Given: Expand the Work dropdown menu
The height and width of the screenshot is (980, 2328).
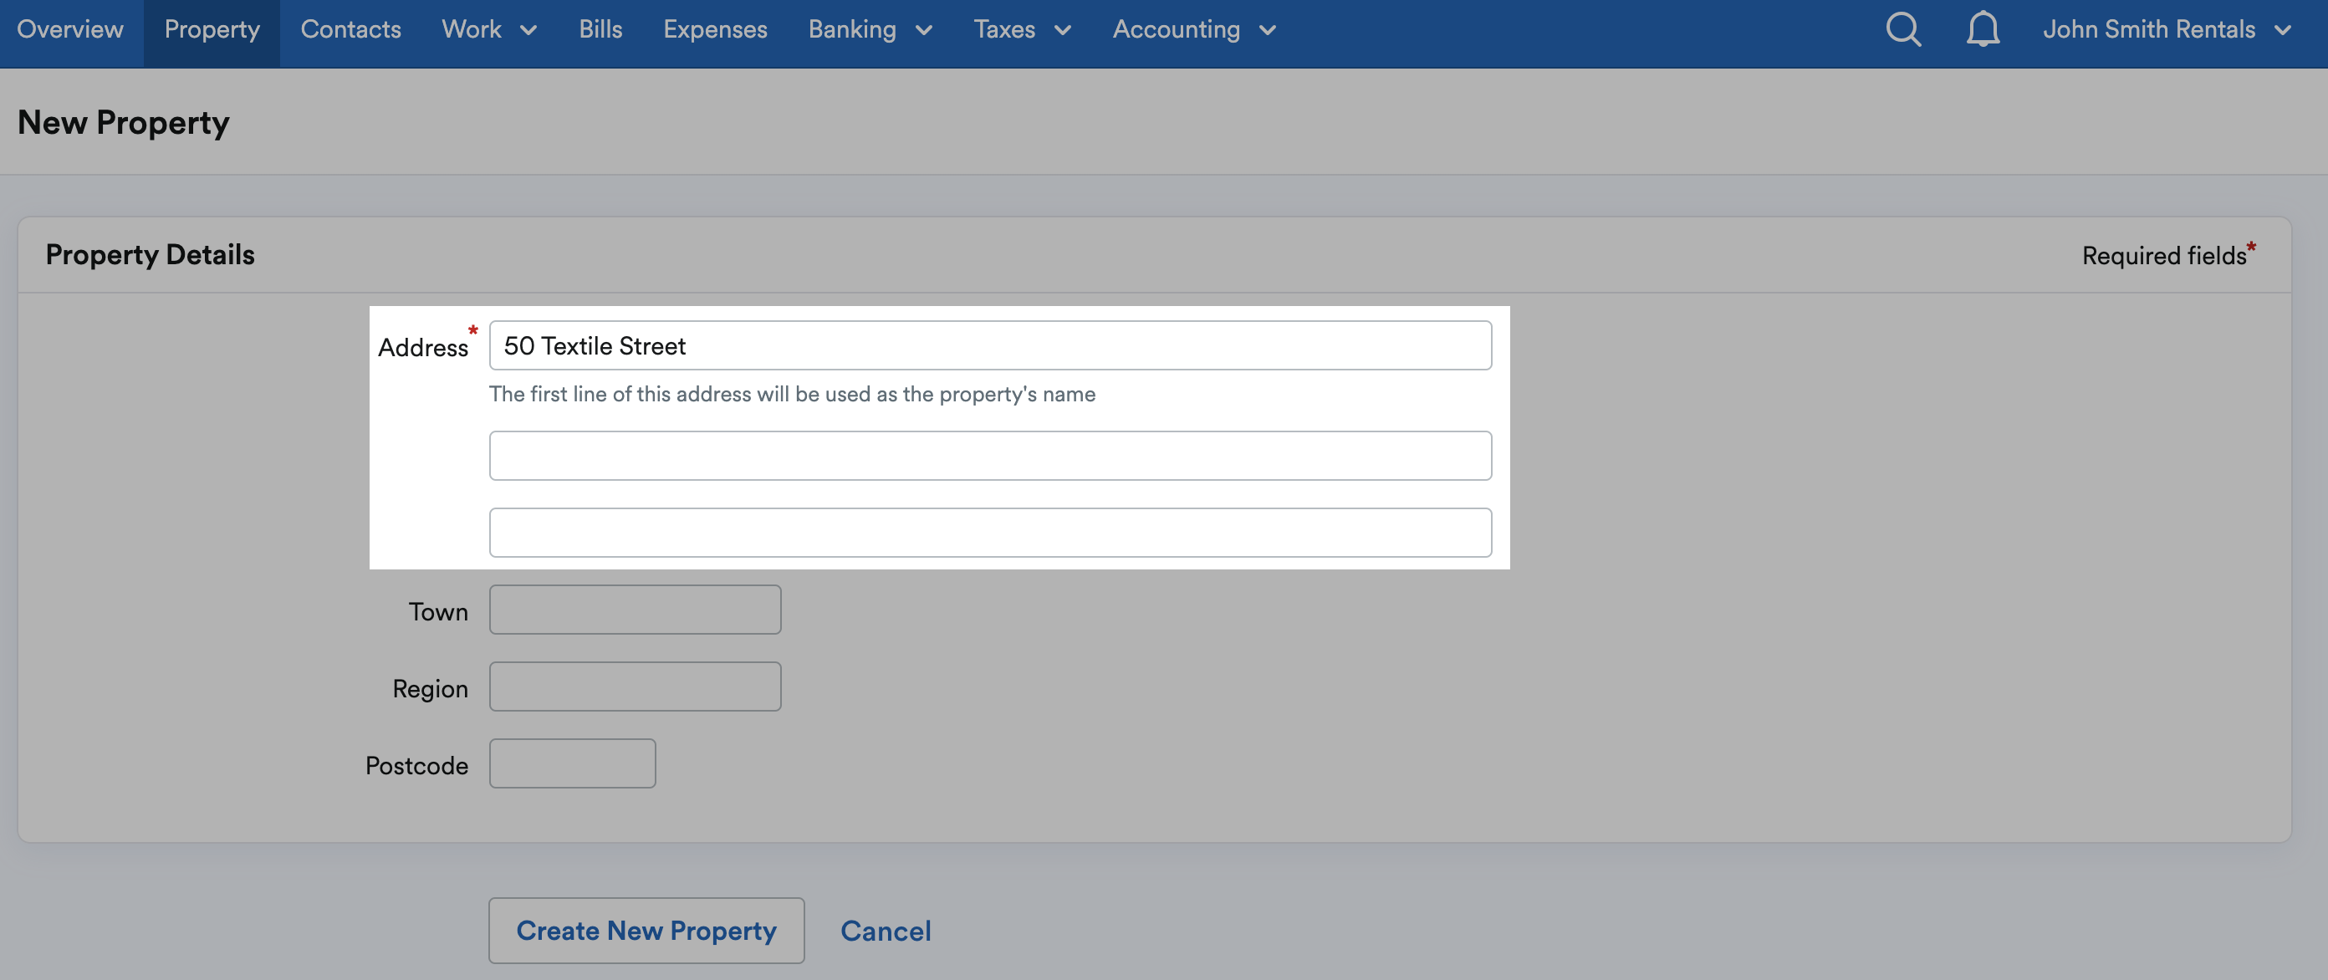Looking at the screenshot, I should tap(490, 29).
